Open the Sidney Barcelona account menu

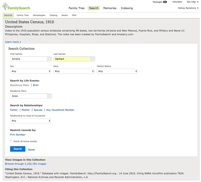[x=188, y=8]
